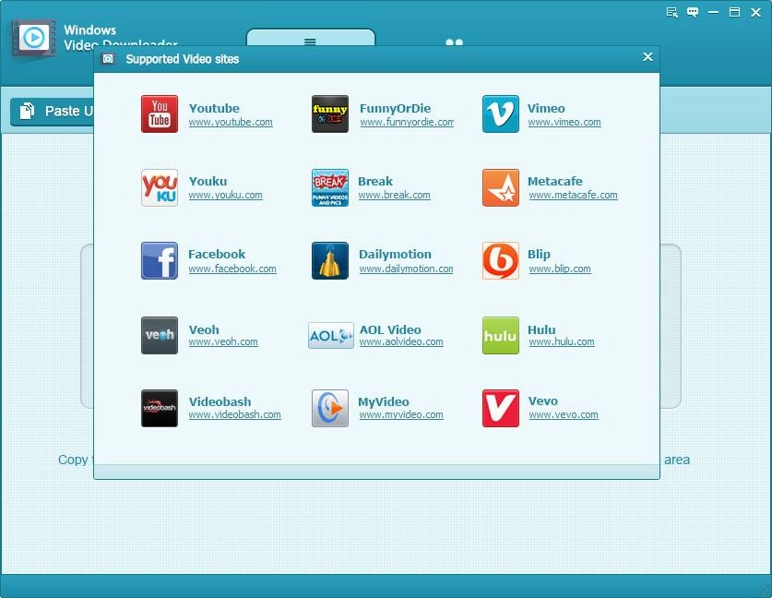Click the Dailymotion site name

coord(395,254)
